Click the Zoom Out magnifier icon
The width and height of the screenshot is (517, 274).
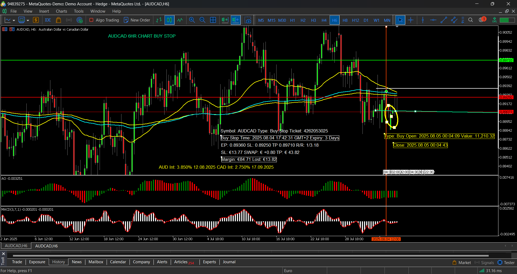[202, 20]
